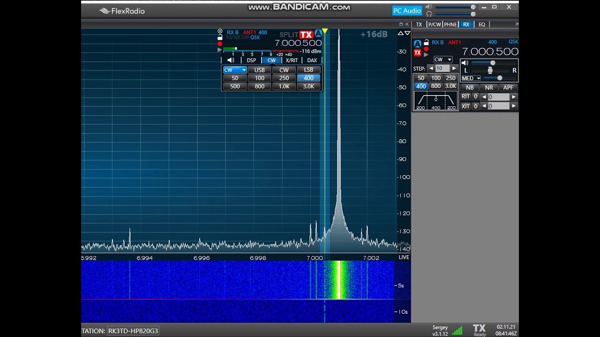
Task: Enable the NB noise blanker button
Action: pyautogui.click(x=470, y=88)
